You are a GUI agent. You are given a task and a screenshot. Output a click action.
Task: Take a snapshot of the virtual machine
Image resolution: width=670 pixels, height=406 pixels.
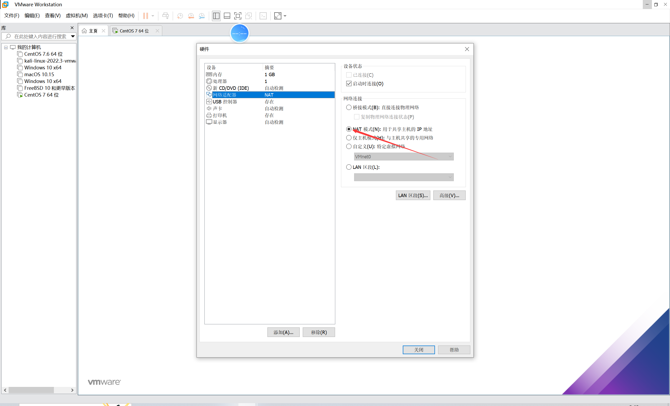(x=180, y=16)
